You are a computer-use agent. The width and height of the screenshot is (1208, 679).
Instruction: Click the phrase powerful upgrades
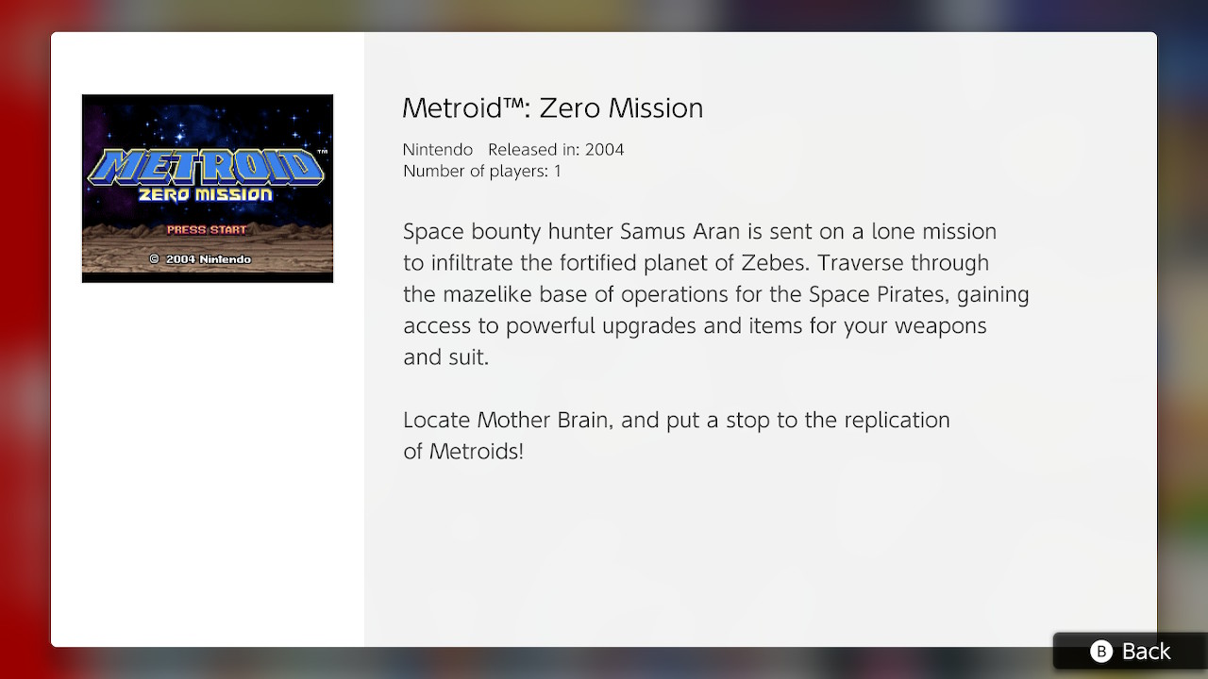click(x=601, y=326)
